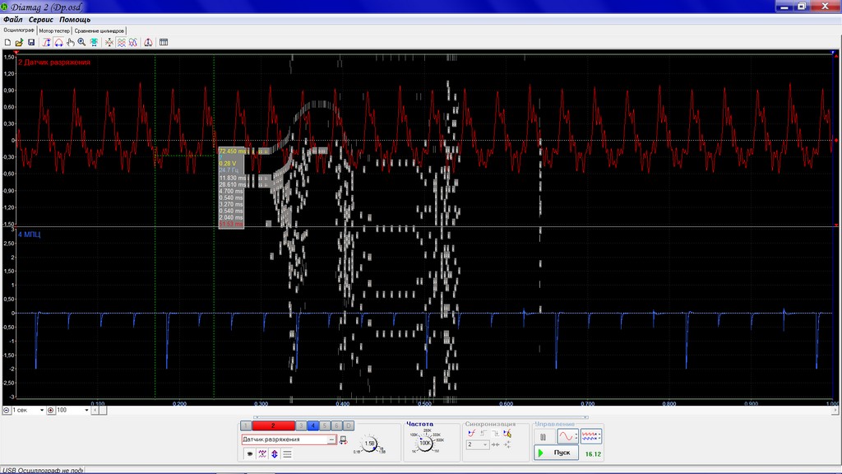Select rising edge trigger icon

[x=483, y=433]
